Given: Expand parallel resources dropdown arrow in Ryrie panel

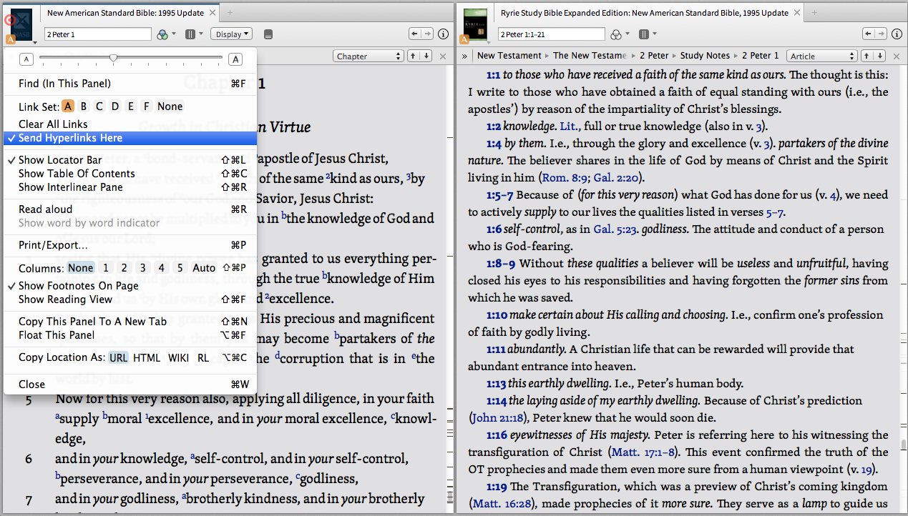Looking at the screenshot, I should 655,34.
